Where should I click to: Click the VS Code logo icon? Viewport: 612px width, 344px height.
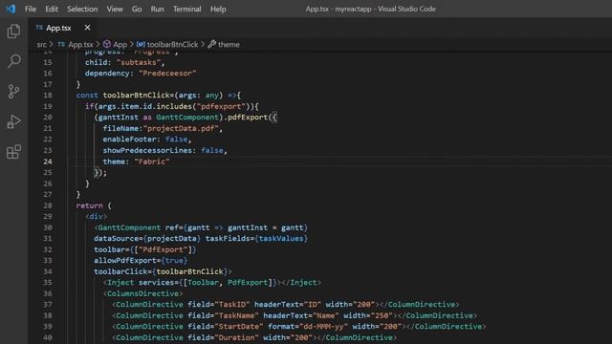tap(11, 9)
